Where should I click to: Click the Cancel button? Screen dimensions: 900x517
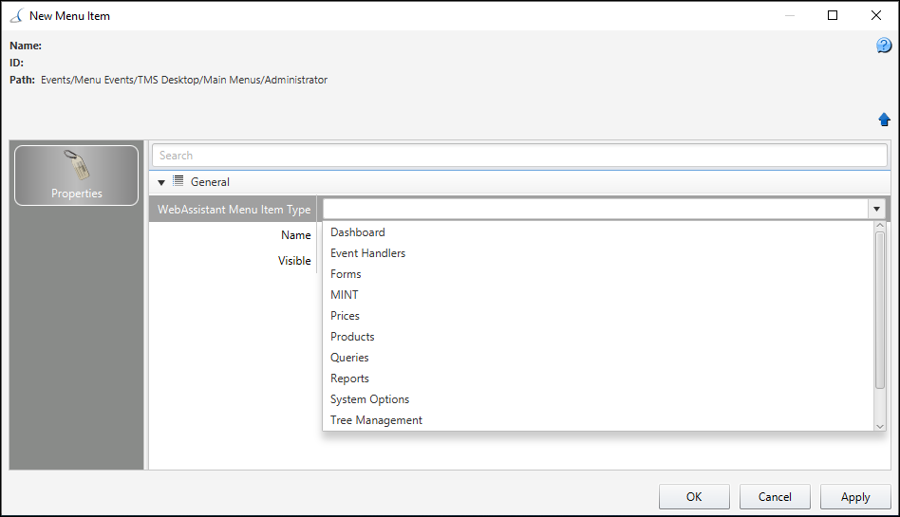coord(775,497)
